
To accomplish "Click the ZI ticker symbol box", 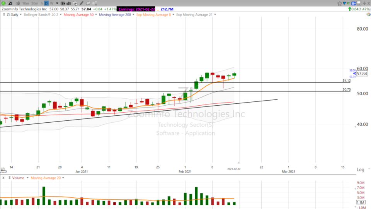I will [x=10, y=3].
